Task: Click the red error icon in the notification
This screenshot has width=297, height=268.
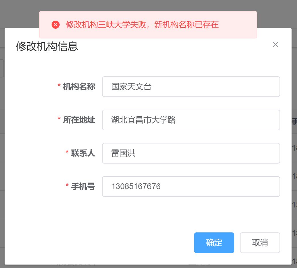Action: coord(56,25)
